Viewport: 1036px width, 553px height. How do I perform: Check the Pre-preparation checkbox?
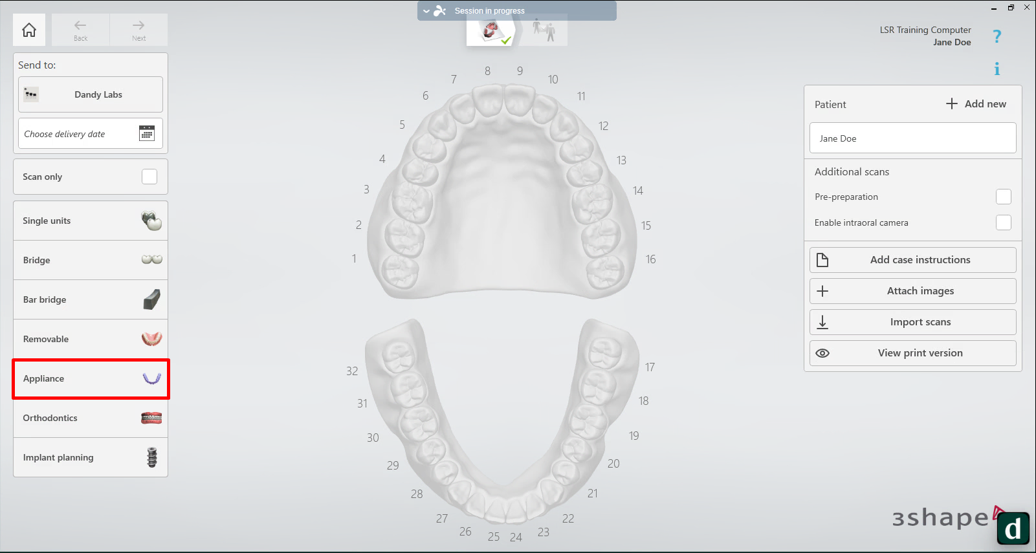pyautogui.click(x=1003, y=197)
